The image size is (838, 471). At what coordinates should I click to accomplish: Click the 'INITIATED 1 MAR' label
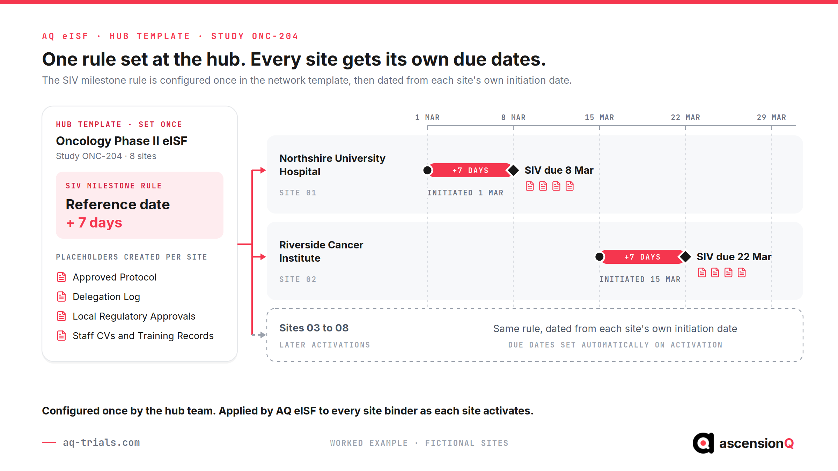tap(465, 193)
